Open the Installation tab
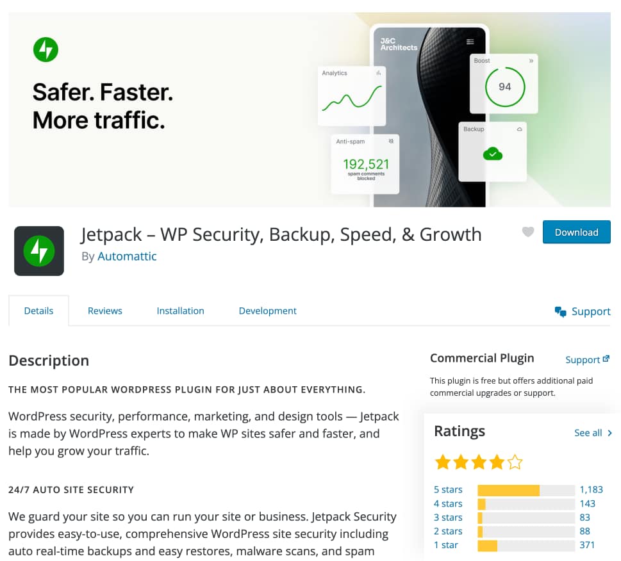Screen dimensions: 621x561 click(180, 311)
